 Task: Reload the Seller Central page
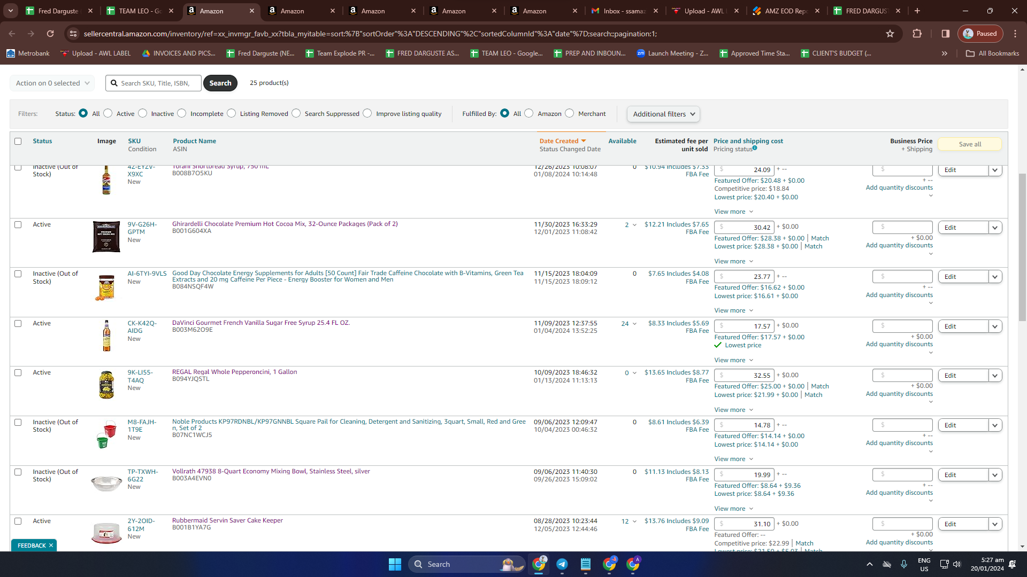(50, 34)
